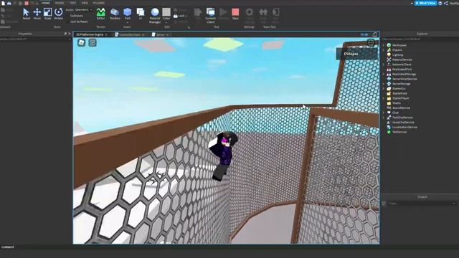Expand the StarterGui tree node
The height and width of the screenshot is (258, 459).
point(384,88)
